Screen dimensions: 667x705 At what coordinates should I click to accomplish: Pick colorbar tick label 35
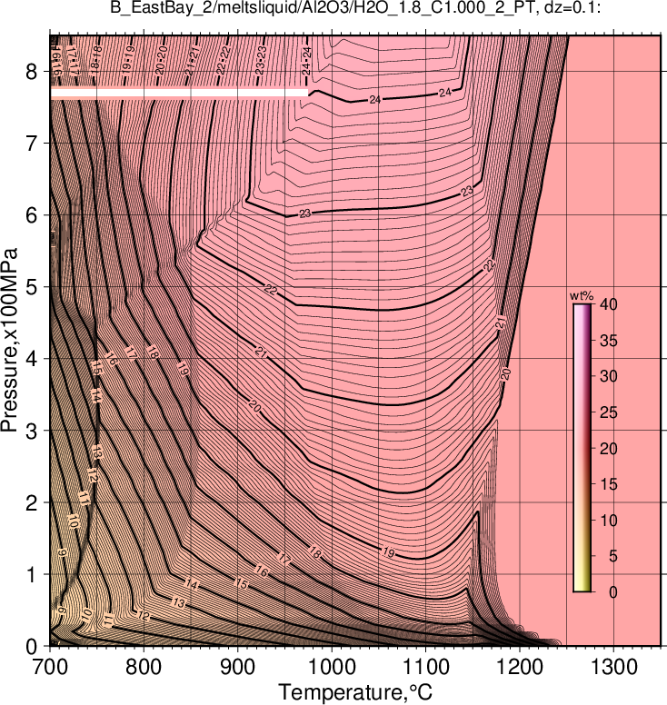pyautogui.click(x=609, y=341)
